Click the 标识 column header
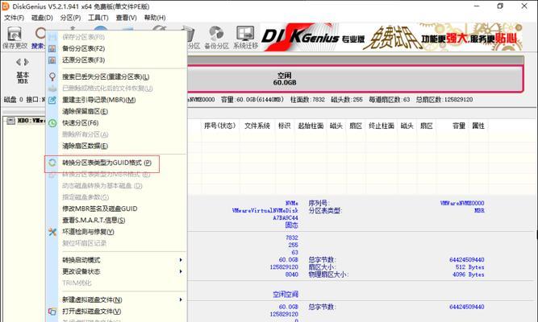Screen dimensions: 538x322 click(x=285, y=126)
